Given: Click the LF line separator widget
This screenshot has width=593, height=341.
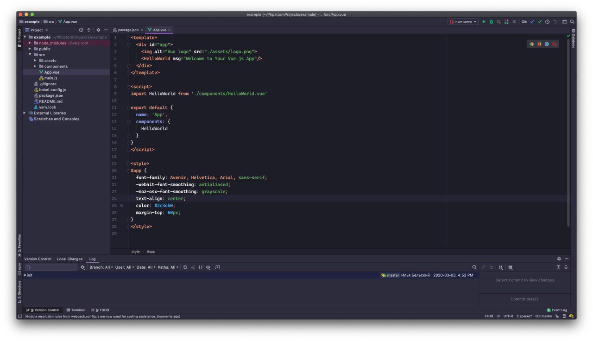Looking at the screenshot, I should (x=498, y=316).
